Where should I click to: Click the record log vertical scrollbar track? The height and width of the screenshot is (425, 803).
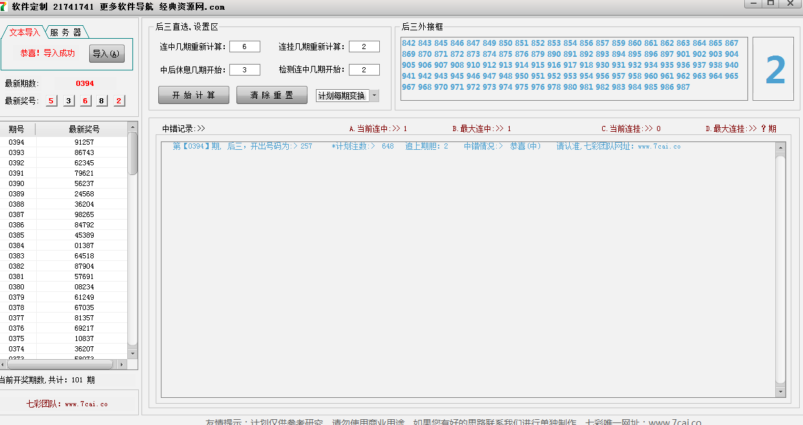[x=780, y=270]
